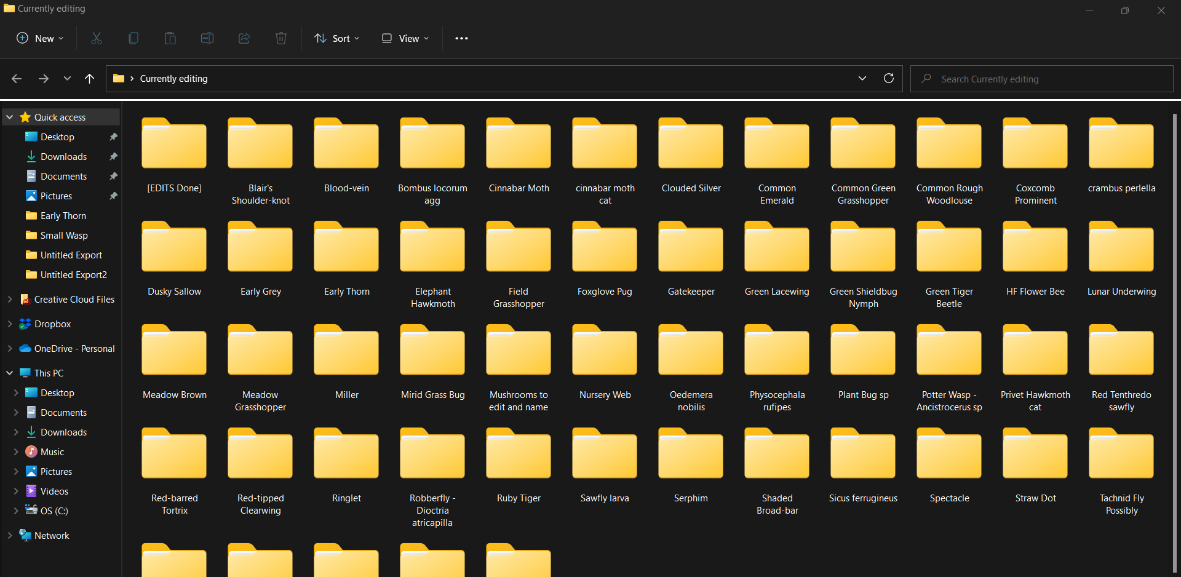Collapse the Quick access tree
Viewport: 1181px width, 577px height.
click(x=10, y=117)
